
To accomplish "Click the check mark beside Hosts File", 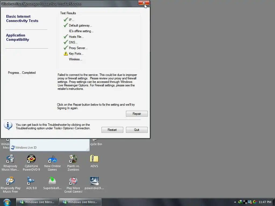I will (x=66, y=36).
